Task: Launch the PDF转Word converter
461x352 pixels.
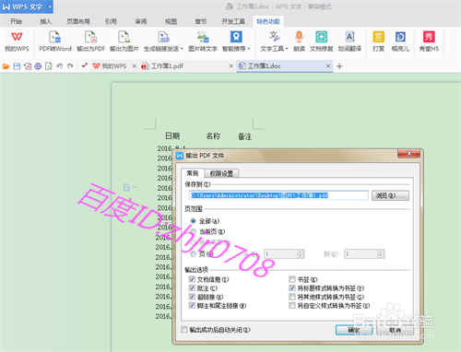Action: pyautogui.click(x=55, y=41)
